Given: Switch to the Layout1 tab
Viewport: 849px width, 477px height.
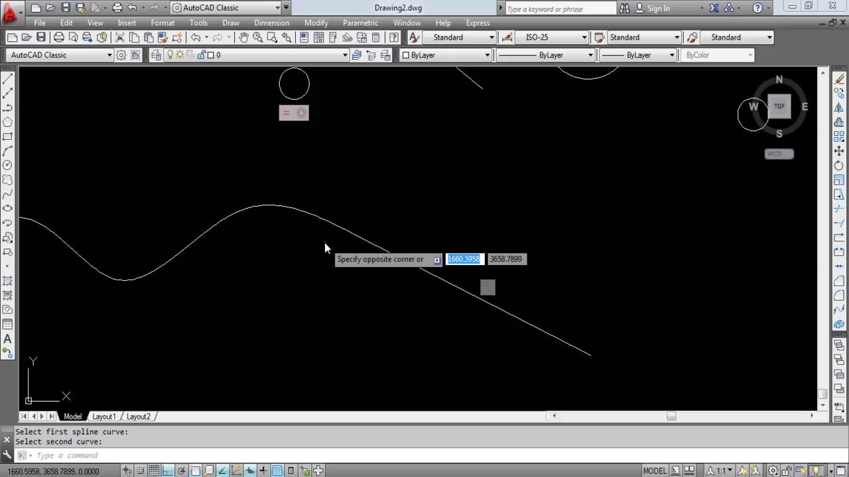Looking at the screenshot, I should pos(104,417).
